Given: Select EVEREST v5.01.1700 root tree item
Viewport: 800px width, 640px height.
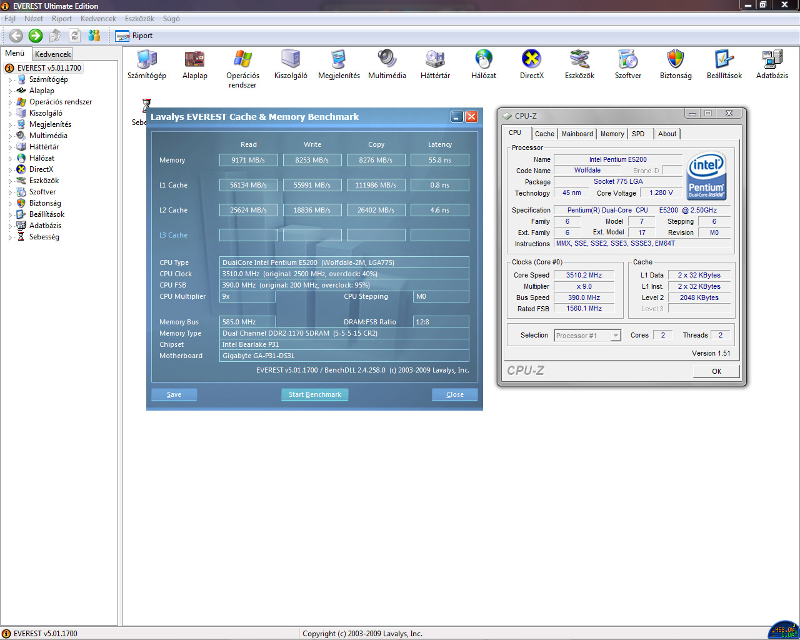Looking at the screenshot, I should coord(49,68).
